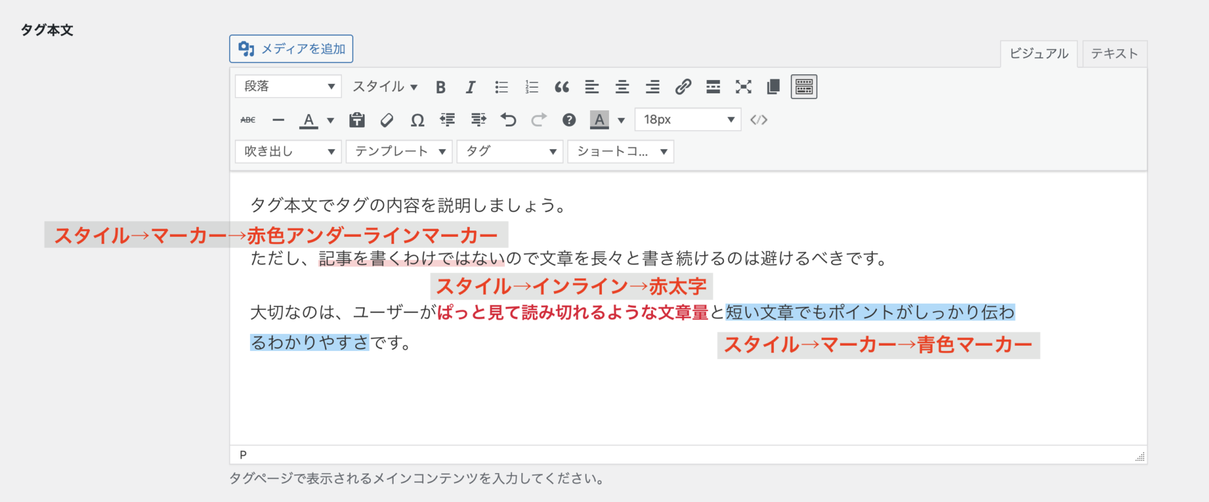1209x502 pixels.
Task: Insert a bulleted list
Action: [501, 87]
